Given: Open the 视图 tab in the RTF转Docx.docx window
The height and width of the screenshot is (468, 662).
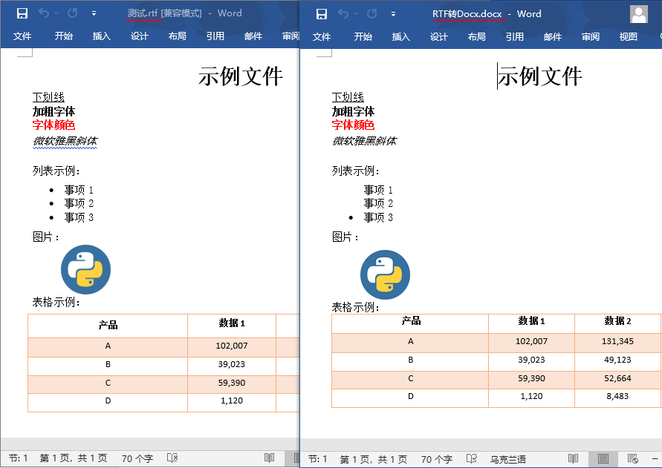Looking at the screenshot, I should pyautogui.click(x=628, y=37).
